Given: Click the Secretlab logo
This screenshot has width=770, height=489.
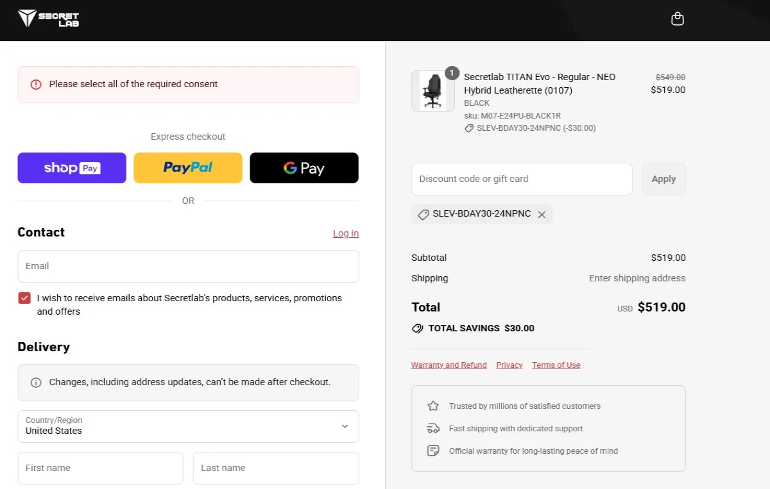Looking at the screenshot, I should (48, 19).
